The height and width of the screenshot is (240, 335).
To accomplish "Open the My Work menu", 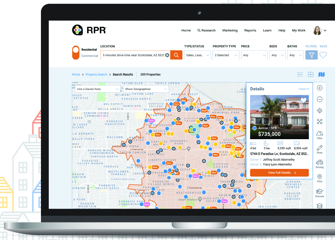I will pyautogui.click(x=299, y=30).
